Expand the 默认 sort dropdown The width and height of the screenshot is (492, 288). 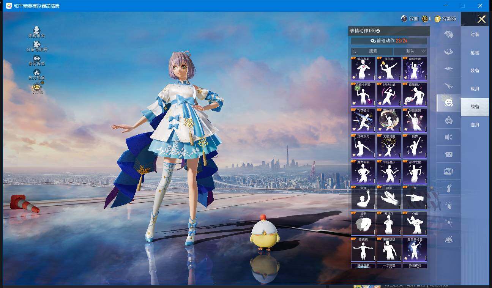pos(410,51)
